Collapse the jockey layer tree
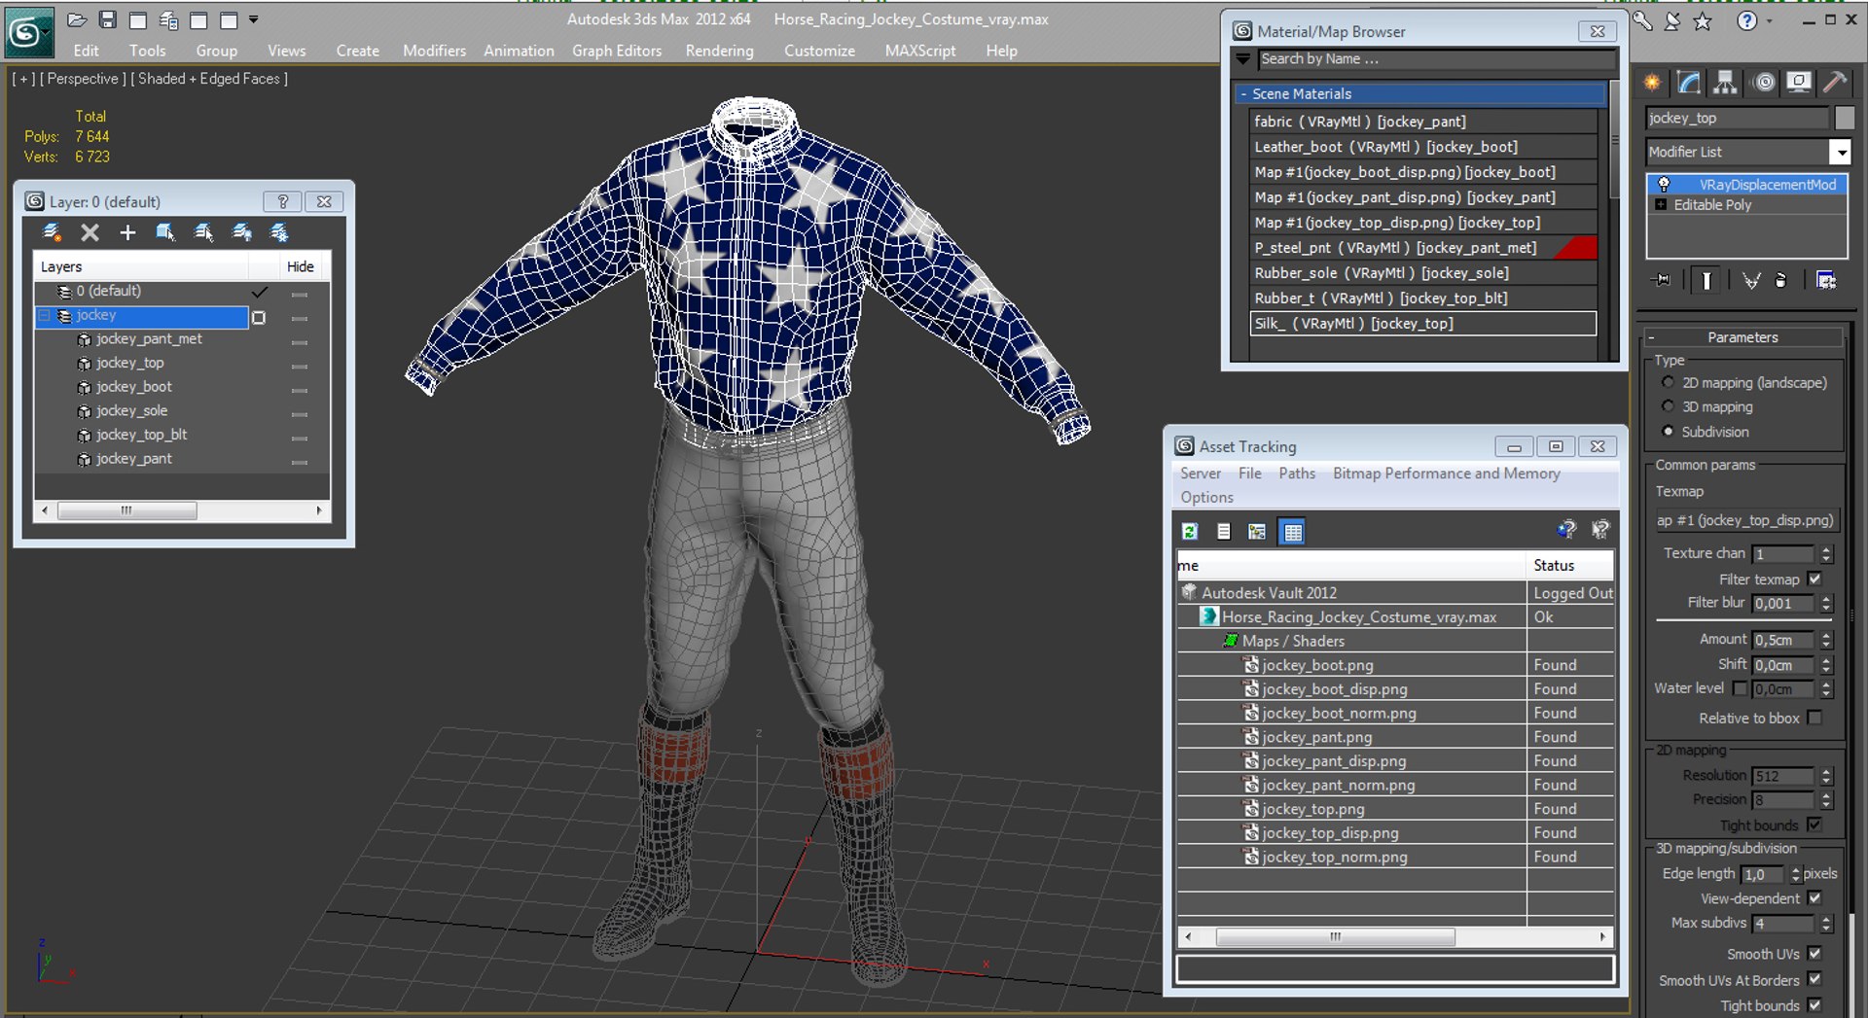The width and height of the screenshot is (1868, 1018). click(44, 316)
